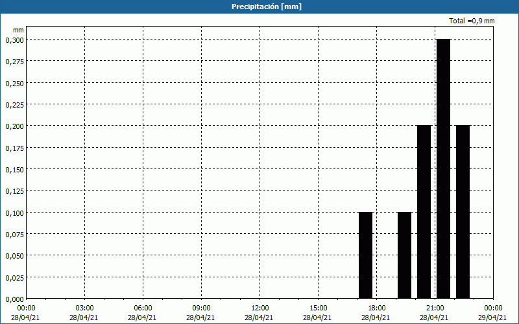Click the last 0,200 mm bar after 21:00
519x324 pixels.
click(463, 212)
